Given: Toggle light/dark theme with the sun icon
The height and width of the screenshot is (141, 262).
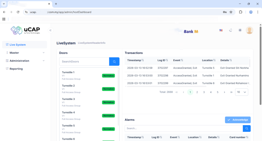Looking at the screenshot, I should (240, 30).
